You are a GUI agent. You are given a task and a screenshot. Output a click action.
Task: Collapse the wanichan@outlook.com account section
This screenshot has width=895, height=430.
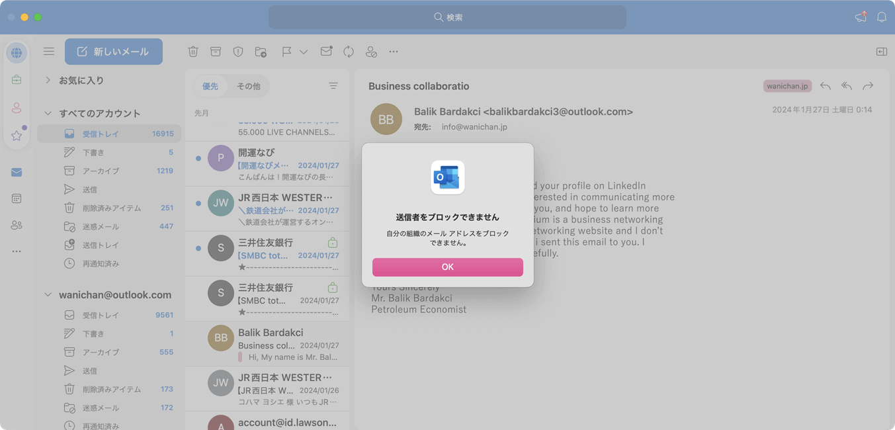pyautogui.click(x=47, y=294)
